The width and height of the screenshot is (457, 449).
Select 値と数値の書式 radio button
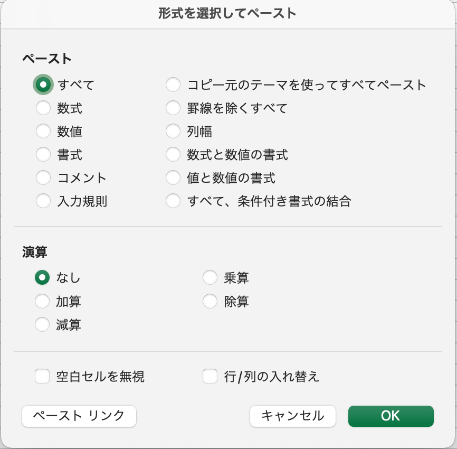pyautogui.click(x=173, y=178)
